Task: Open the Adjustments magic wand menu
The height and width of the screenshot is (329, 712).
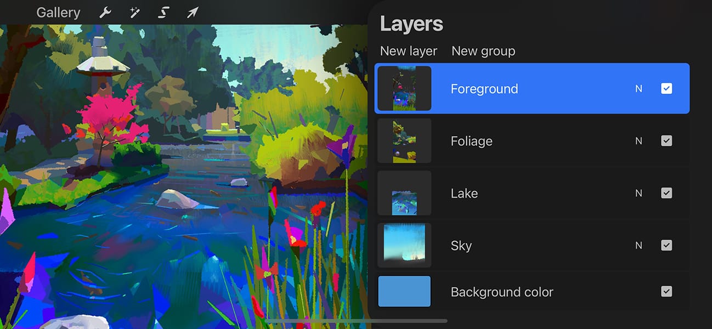Action: pyautogui.click(x=134, y=13)
